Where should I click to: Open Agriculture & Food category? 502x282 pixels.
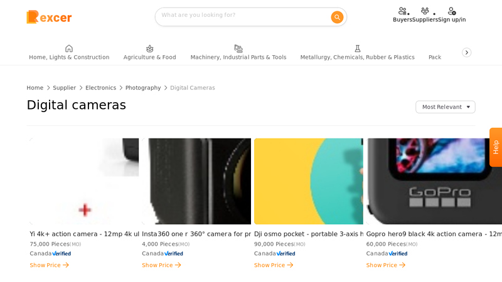150,53
